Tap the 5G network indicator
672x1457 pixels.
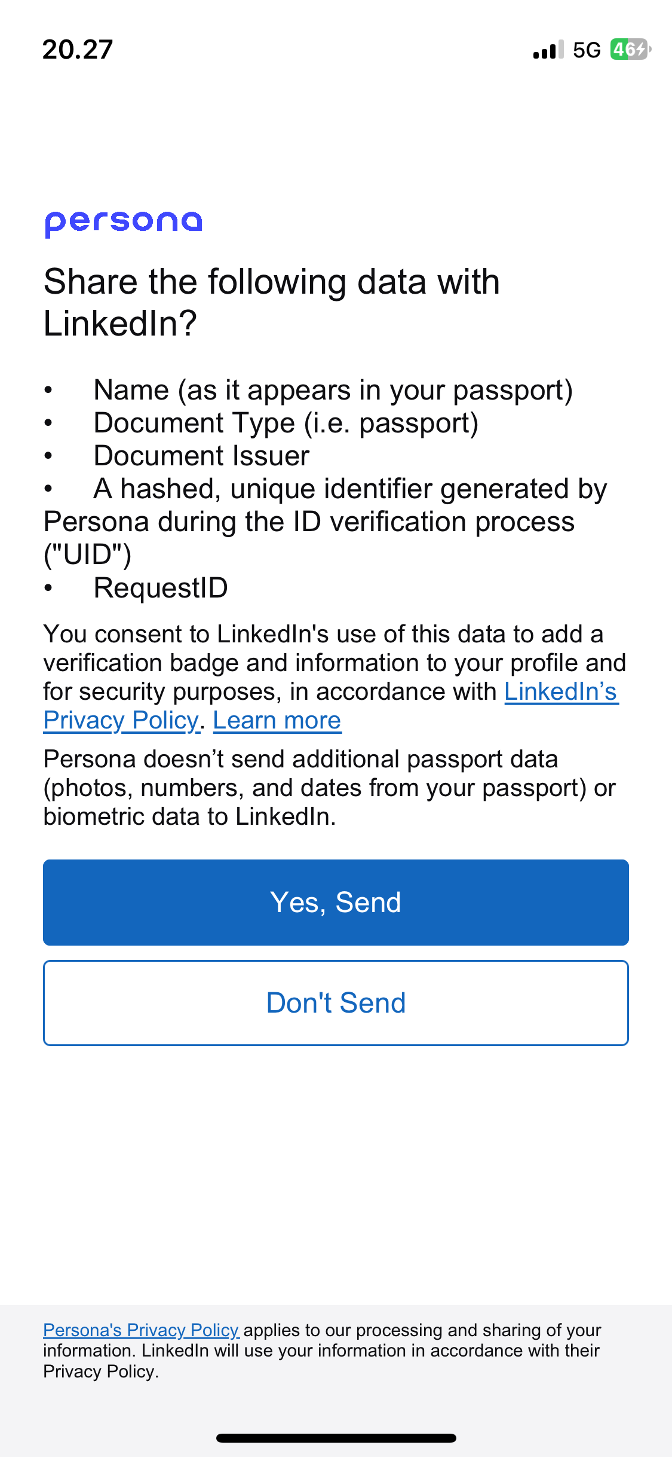point(586,50)
